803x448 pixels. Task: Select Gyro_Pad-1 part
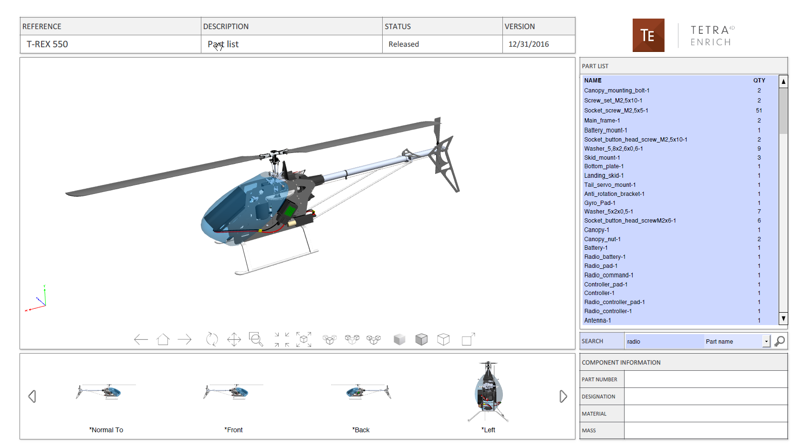[679, 203]
